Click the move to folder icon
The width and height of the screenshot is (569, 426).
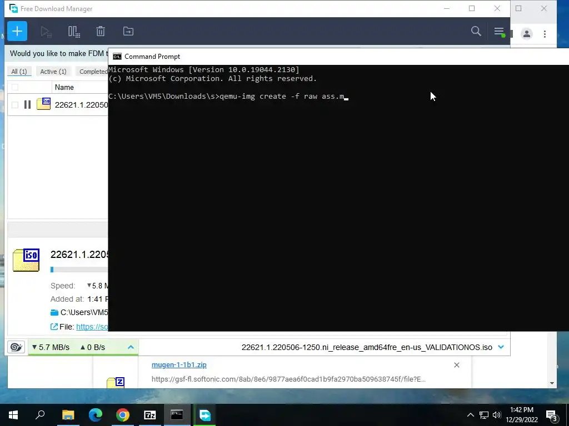(x=128, y=31)
